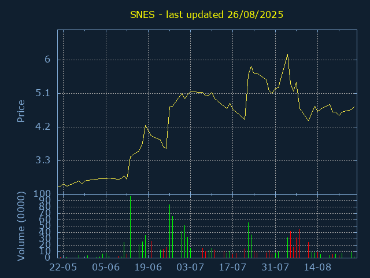The width and height of the screenshot is (370, 278).
Task: Click the tallest red volume bar in August
Action: coord(299,243)
